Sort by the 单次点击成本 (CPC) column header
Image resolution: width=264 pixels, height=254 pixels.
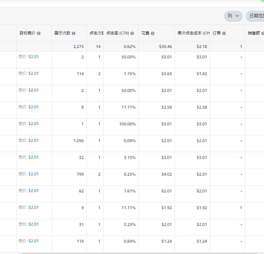click(194, 33)
